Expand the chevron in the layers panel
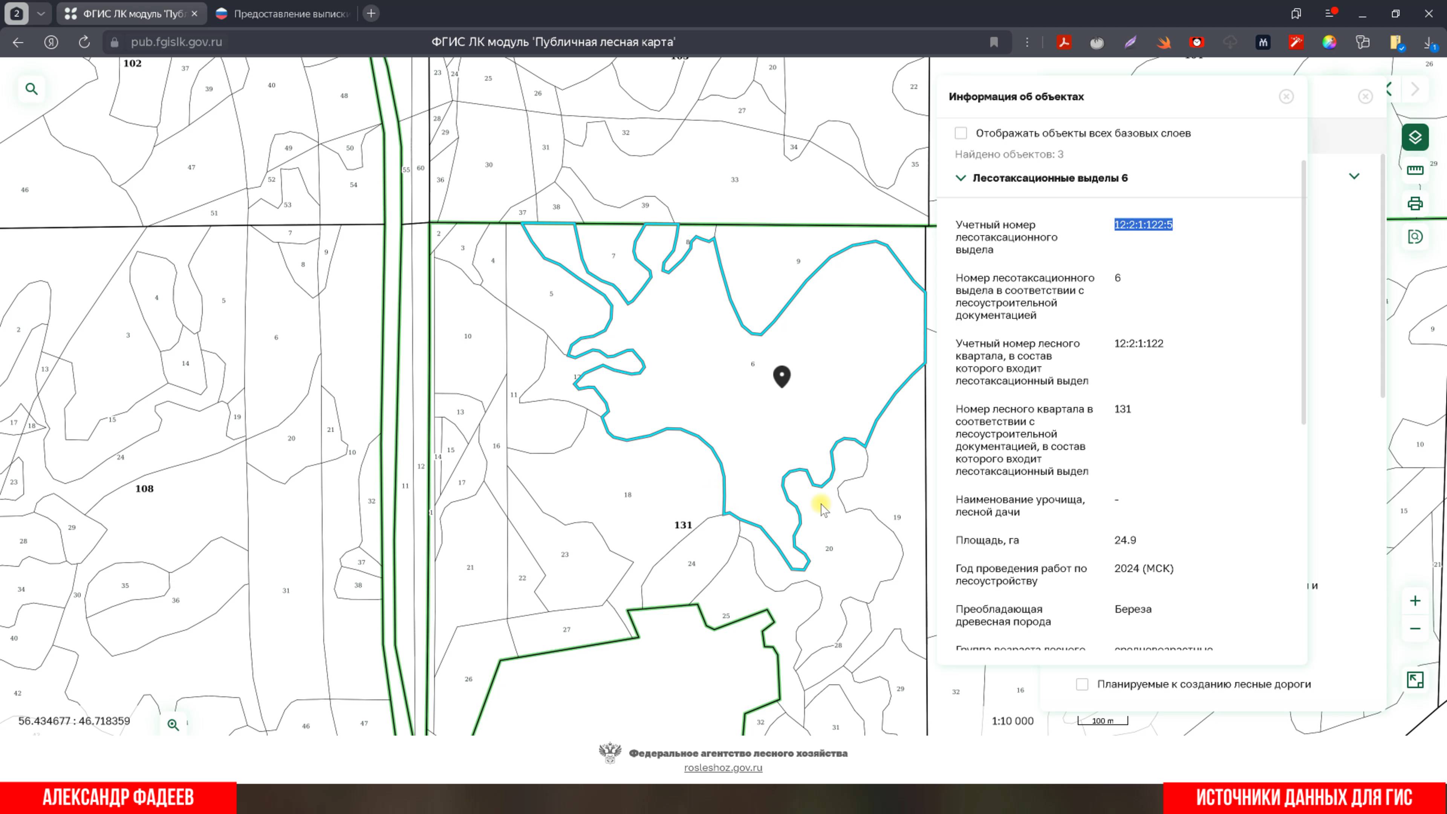The image size is (1447, 814). pos(1354,176)
